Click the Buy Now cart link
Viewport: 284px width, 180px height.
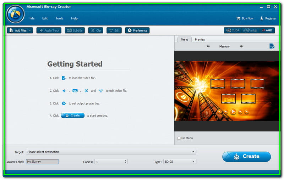[245, 18]
